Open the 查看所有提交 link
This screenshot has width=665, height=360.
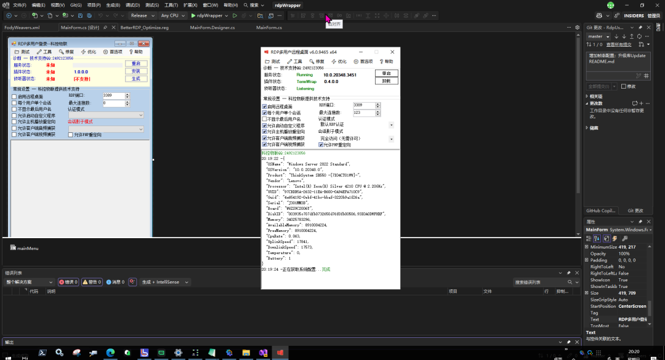click(x=618, y=44)
